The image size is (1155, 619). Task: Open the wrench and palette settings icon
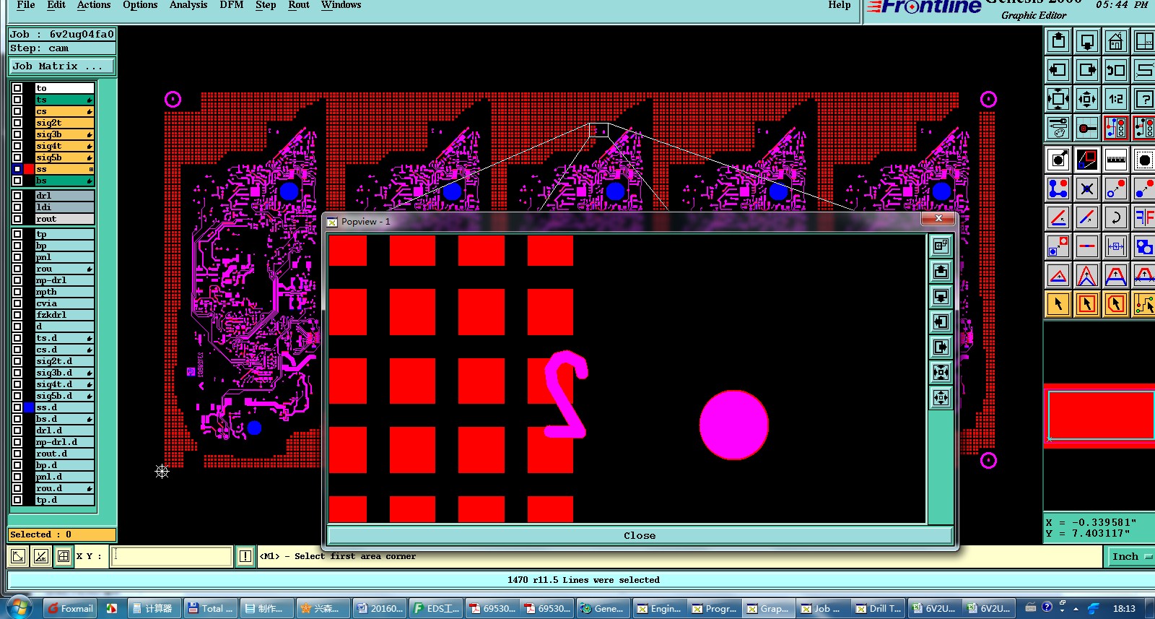(1058, 128)
